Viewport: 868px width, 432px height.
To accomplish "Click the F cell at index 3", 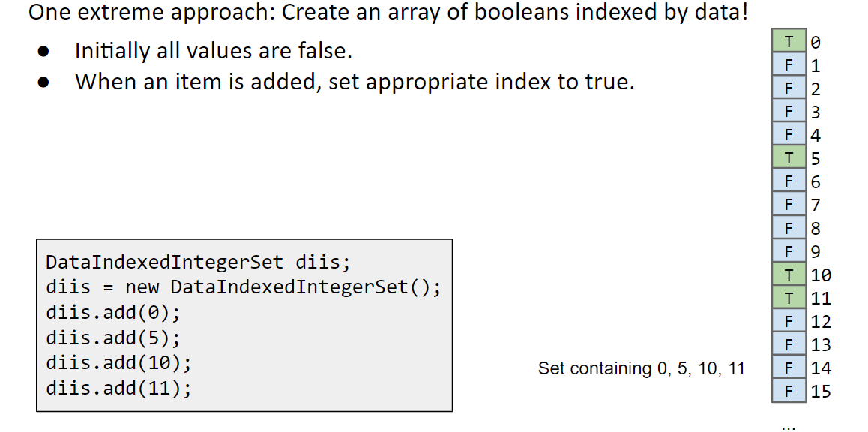I will coord(789,111).
